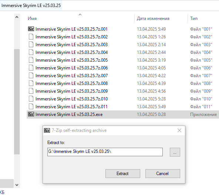Click the Файл "004" type cell
The width and height of the screenshot is (219, 195).
click(x=201, y=52)
